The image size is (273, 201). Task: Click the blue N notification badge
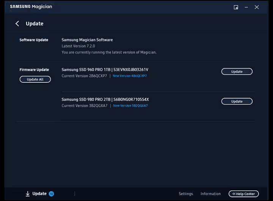[x=52, y=194]
